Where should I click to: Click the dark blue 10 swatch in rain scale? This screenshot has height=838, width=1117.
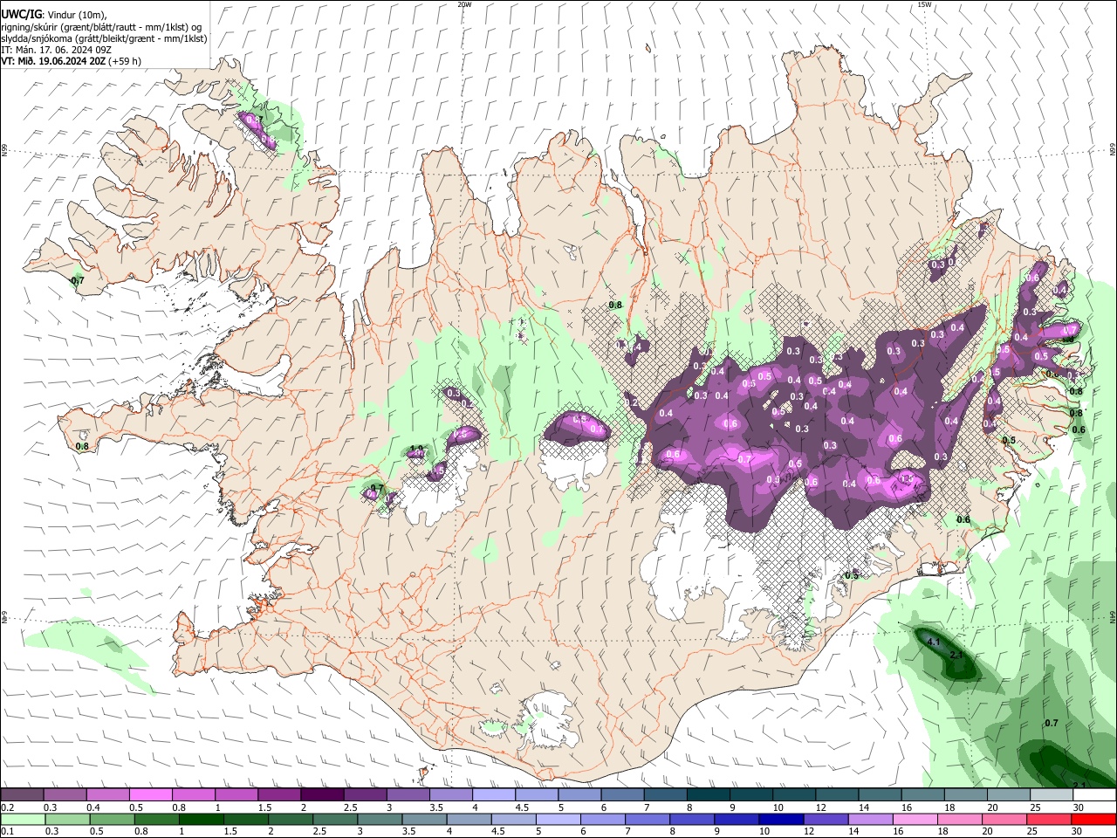[779, 820]
